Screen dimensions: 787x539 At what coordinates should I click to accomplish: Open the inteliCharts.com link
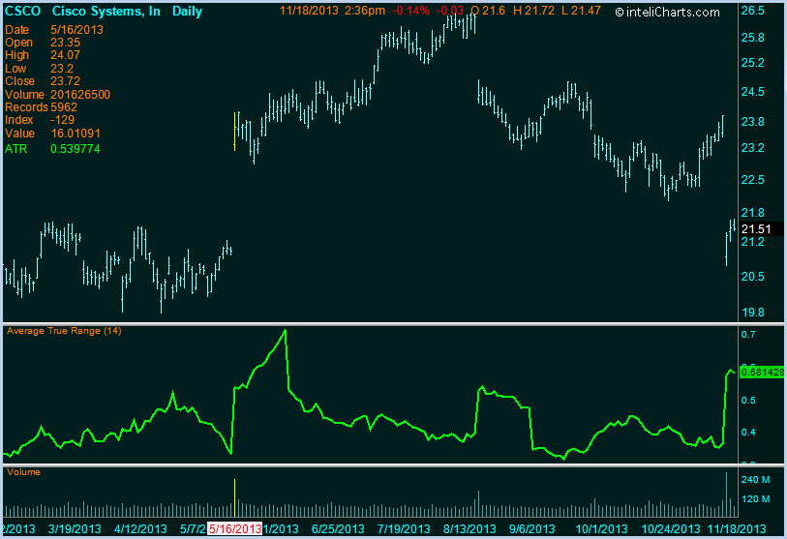(x=668, y=12)
